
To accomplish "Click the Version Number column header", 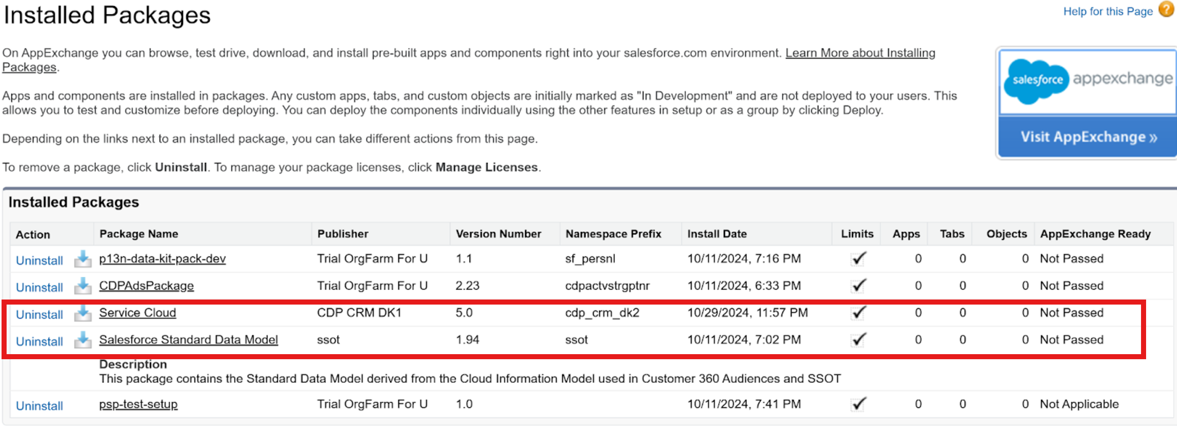I will pos(498,234).
